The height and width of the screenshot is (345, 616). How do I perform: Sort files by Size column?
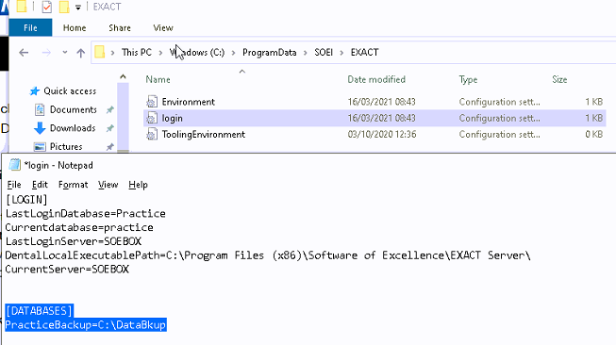(559, 79)
